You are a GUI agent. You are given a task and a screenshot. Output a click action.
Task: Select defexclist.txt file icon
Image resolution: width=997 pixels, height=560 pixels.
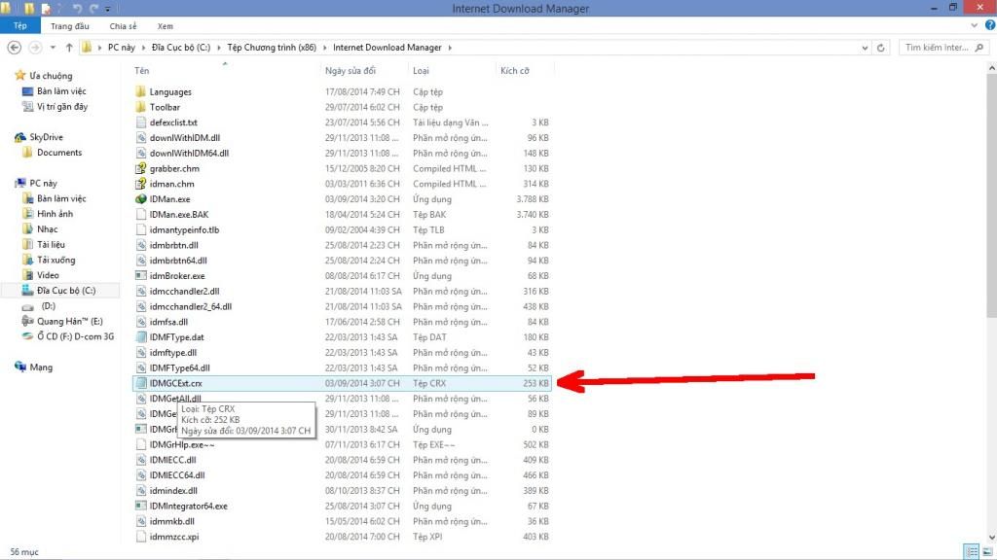141,122
